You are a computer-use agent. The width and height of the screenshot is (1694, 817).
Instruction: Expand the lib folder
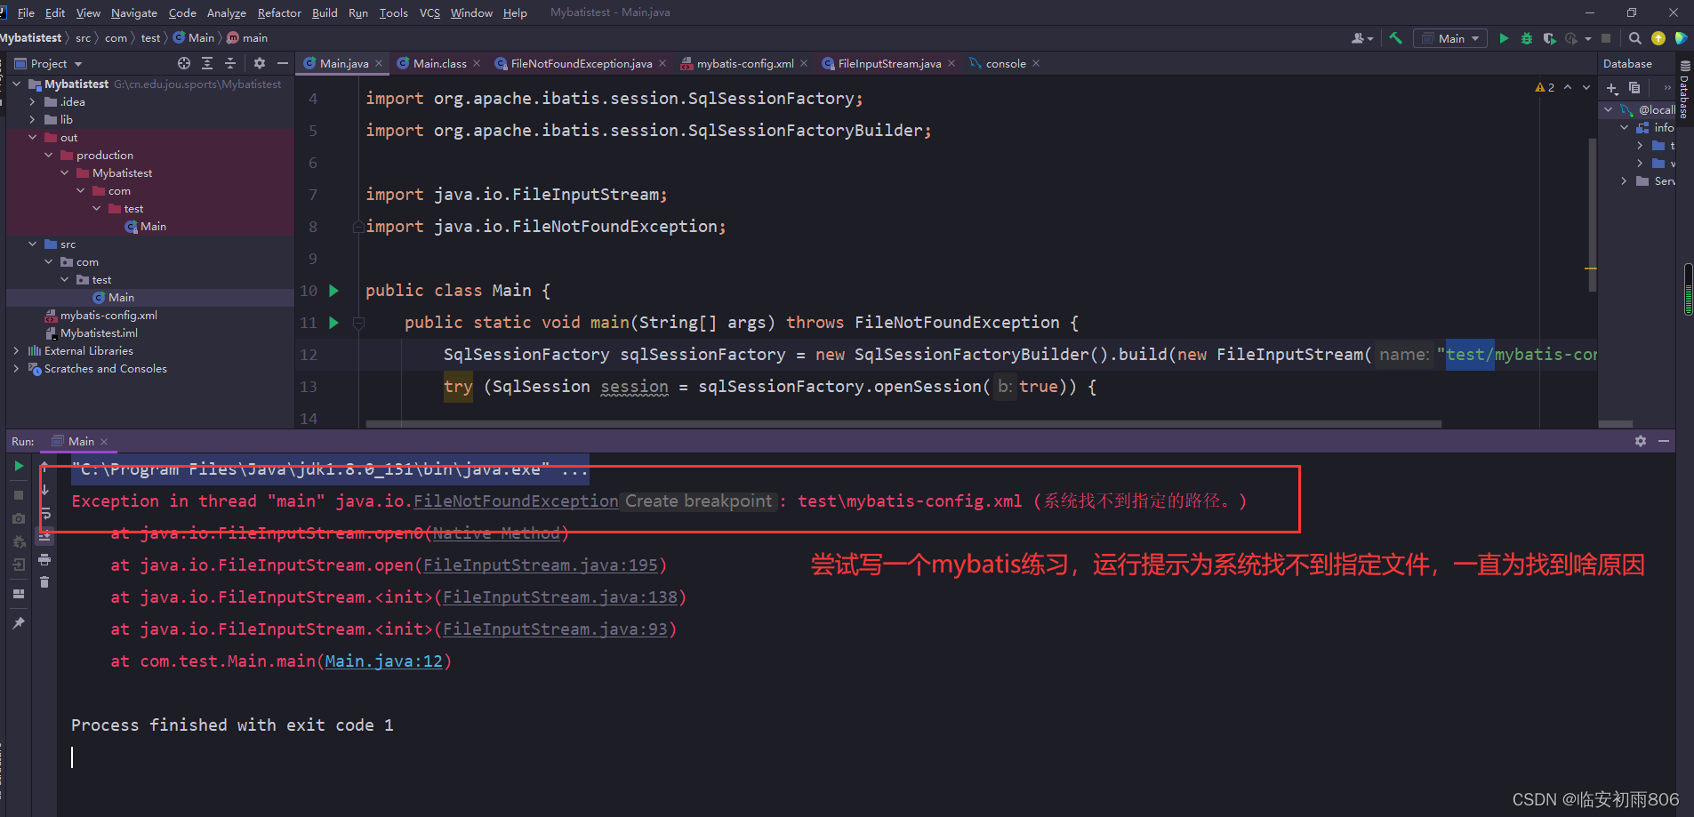(33, 120)
